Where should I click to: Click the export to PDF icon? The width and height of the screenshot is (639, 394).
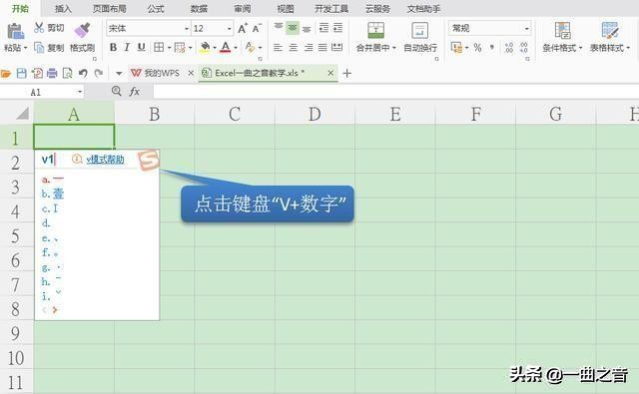[37, 73]
